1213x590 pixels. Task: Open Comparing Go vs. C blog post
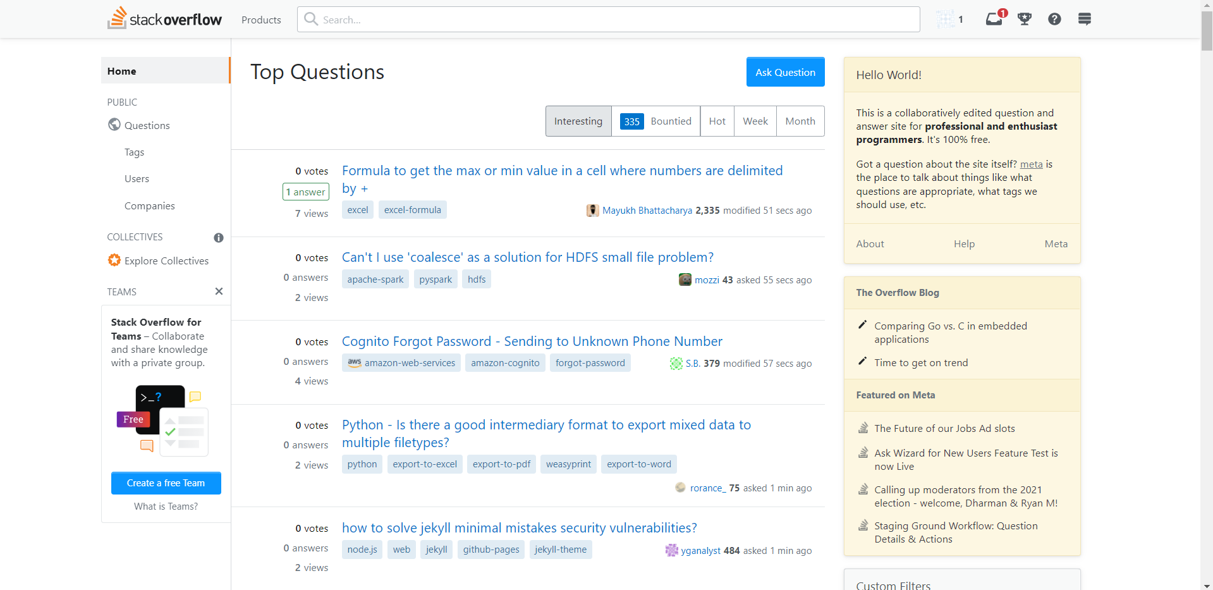(x=951, y=333)
